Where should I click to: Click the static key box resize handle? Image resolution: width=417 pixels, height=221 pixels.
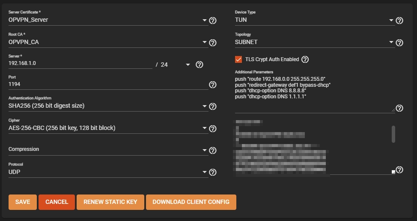[393, 172]
